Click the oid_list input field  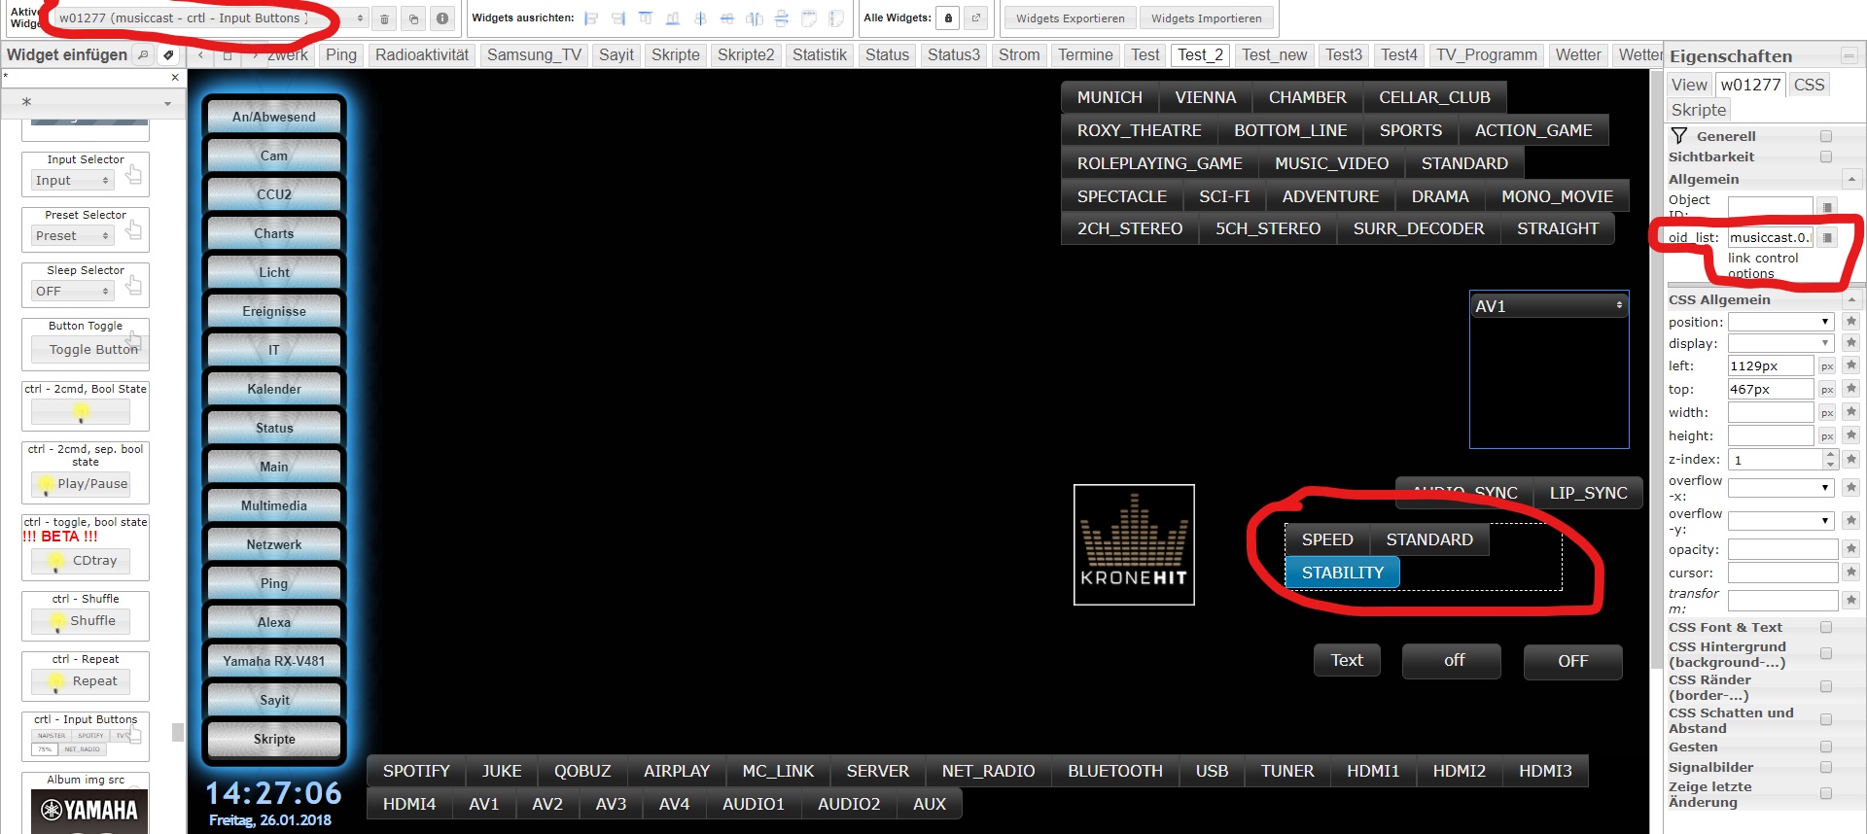click(x=1770, y=237)
